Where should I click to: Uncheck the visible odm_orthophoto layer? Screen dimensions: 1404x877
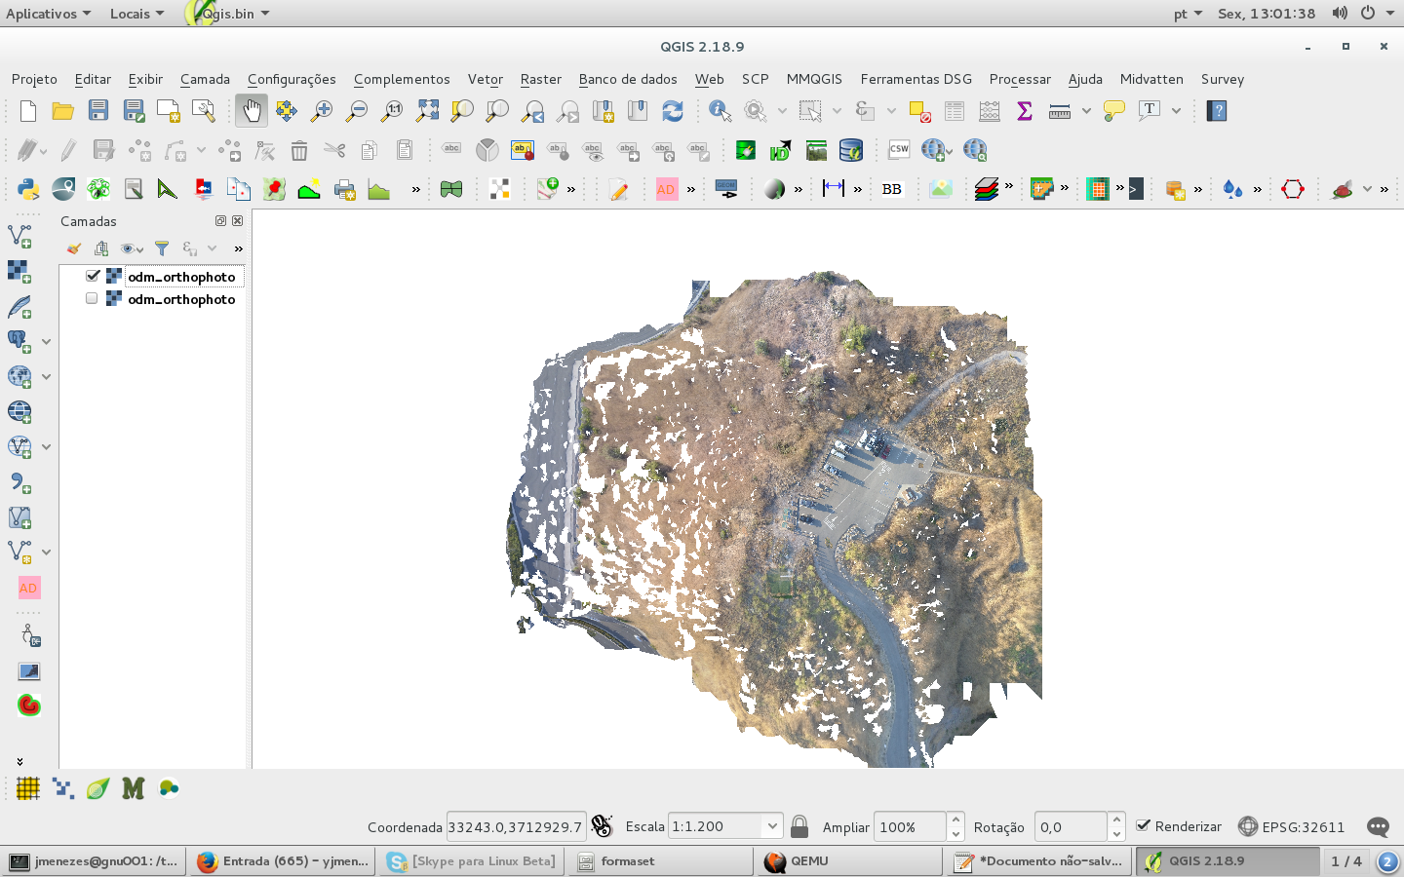tap(92, 276)
